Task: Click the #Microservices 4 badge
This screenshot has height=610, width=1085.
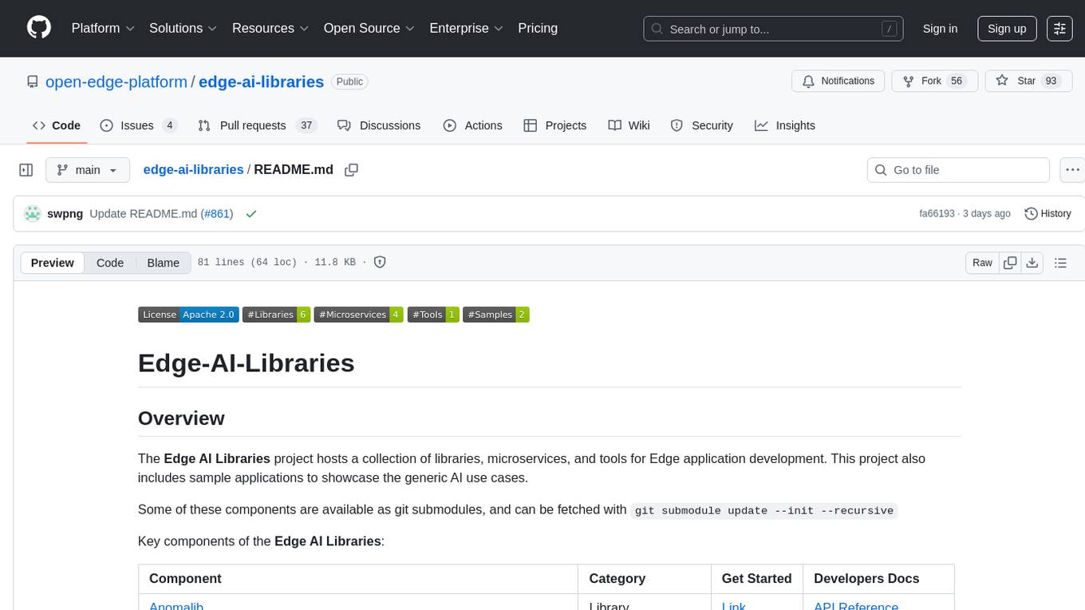Action: (358, 315)
